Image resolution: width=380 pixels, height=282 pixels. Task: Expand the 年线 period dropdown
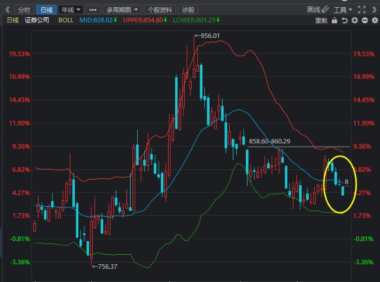point(71,9)
